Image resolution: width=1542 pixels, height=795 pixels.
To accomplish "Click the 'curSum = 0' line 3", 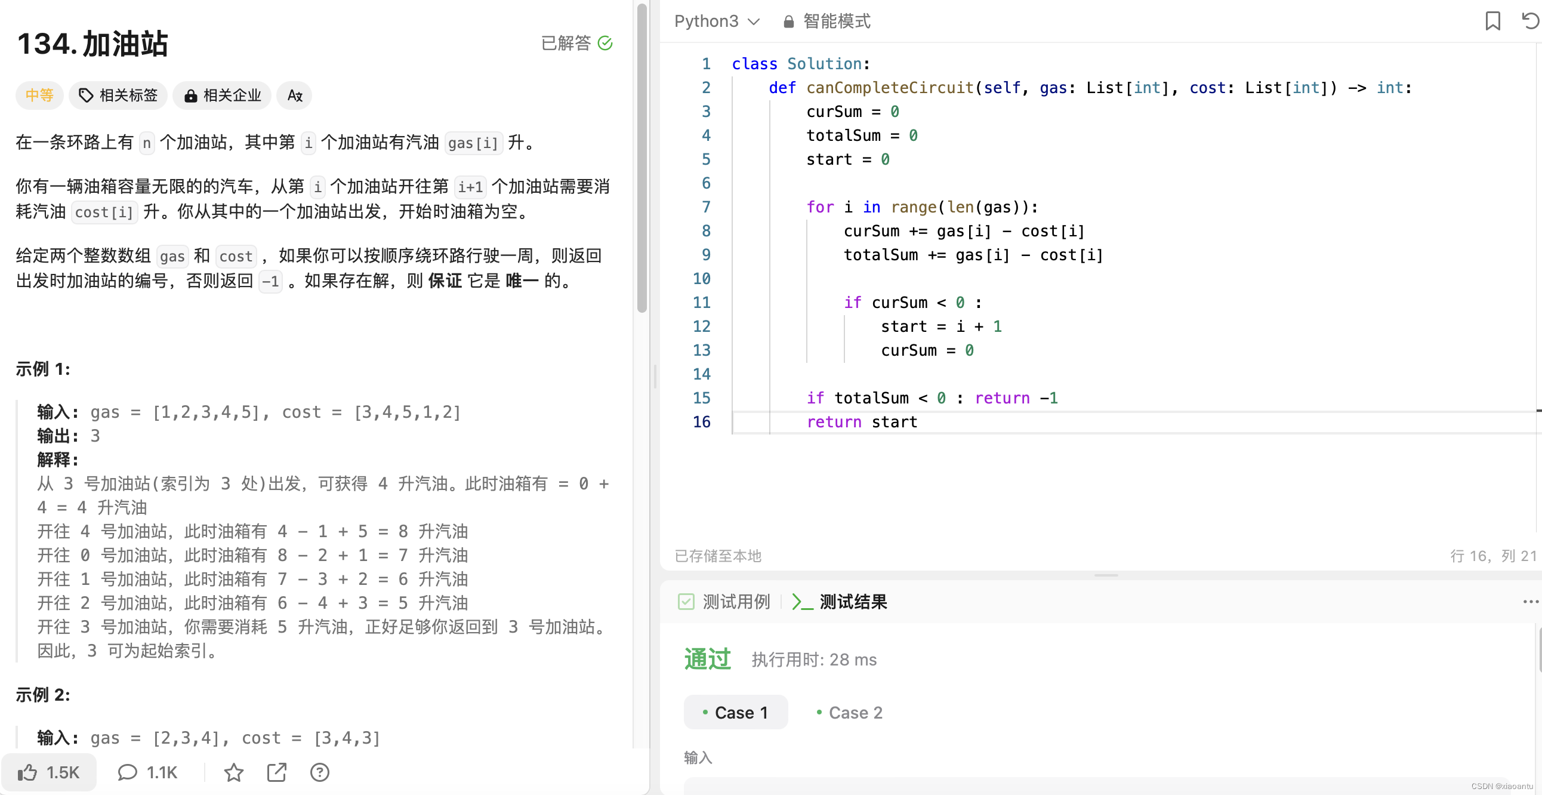I will [x=853, y=112].
